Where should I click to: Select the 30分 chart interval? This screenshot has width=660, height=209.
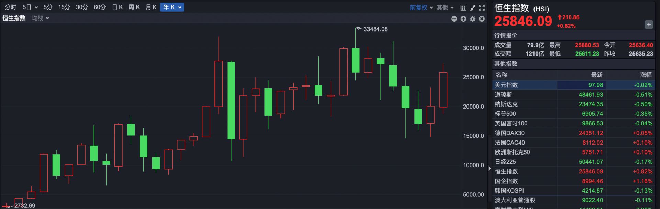82,7
